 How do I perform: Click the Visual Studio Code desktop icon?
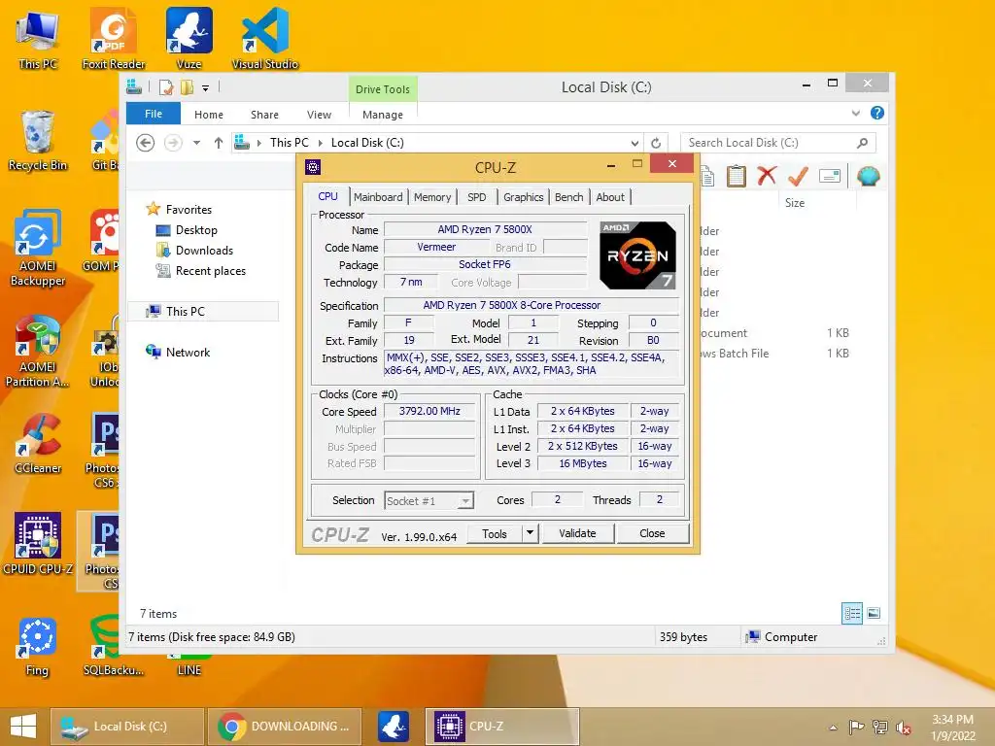(264, 39)
